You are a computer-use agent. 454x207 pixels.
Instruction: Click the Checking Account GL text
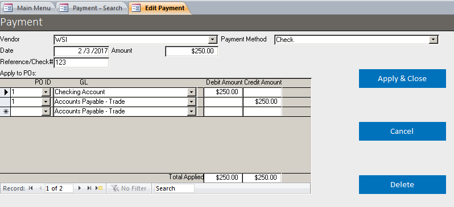click(80, 92)
